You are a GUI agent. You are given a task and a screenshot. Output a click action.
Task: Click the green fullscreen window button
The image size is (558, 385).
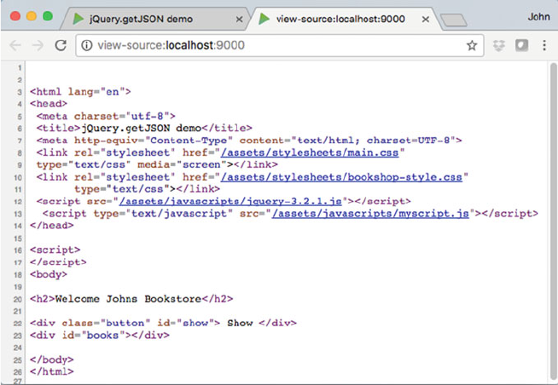[48, 16]
